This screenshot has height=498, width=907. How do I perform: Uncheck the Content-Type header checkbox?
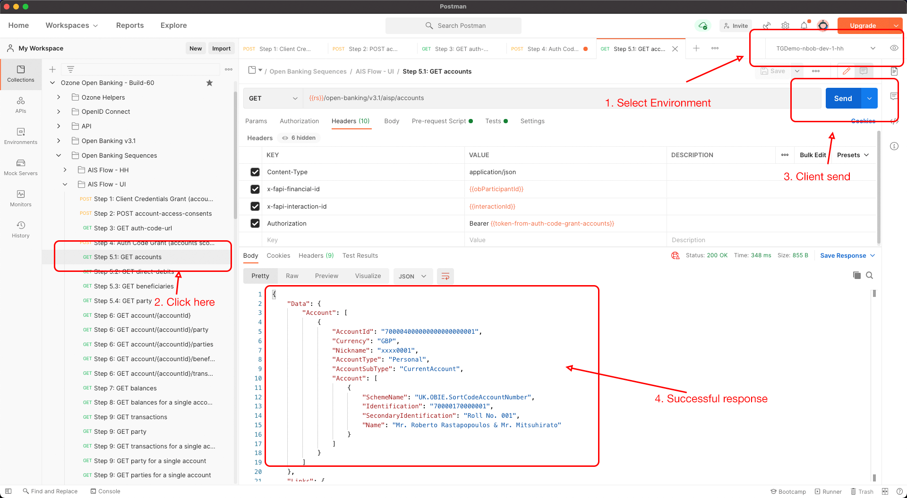255,172
